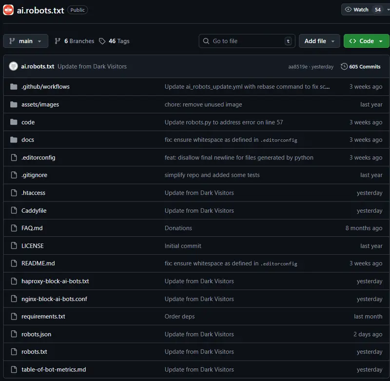Screen dimensions: 390x381
Task: Click inside the Go to file search box
Action: click(x=244, y=41)
